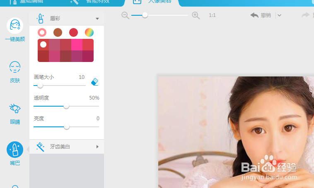Click the 亮度 brightness slider handle
Viewport: 314px width, 188px height.
click(x=67, y=127)
